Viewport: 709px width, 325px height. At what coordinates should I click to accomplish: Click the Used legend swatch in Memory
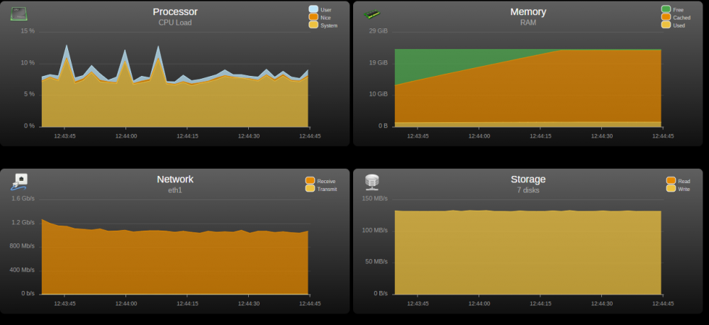tap(666, 24)
